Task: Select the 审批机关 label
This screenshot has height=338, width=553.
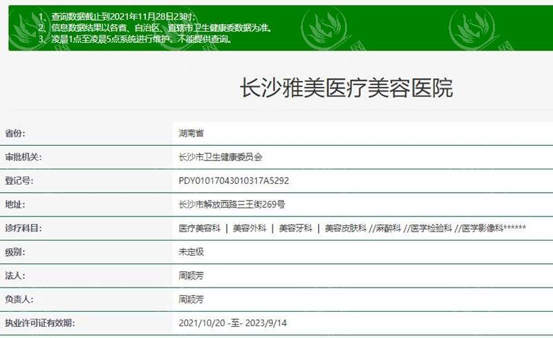Action: 23,157
